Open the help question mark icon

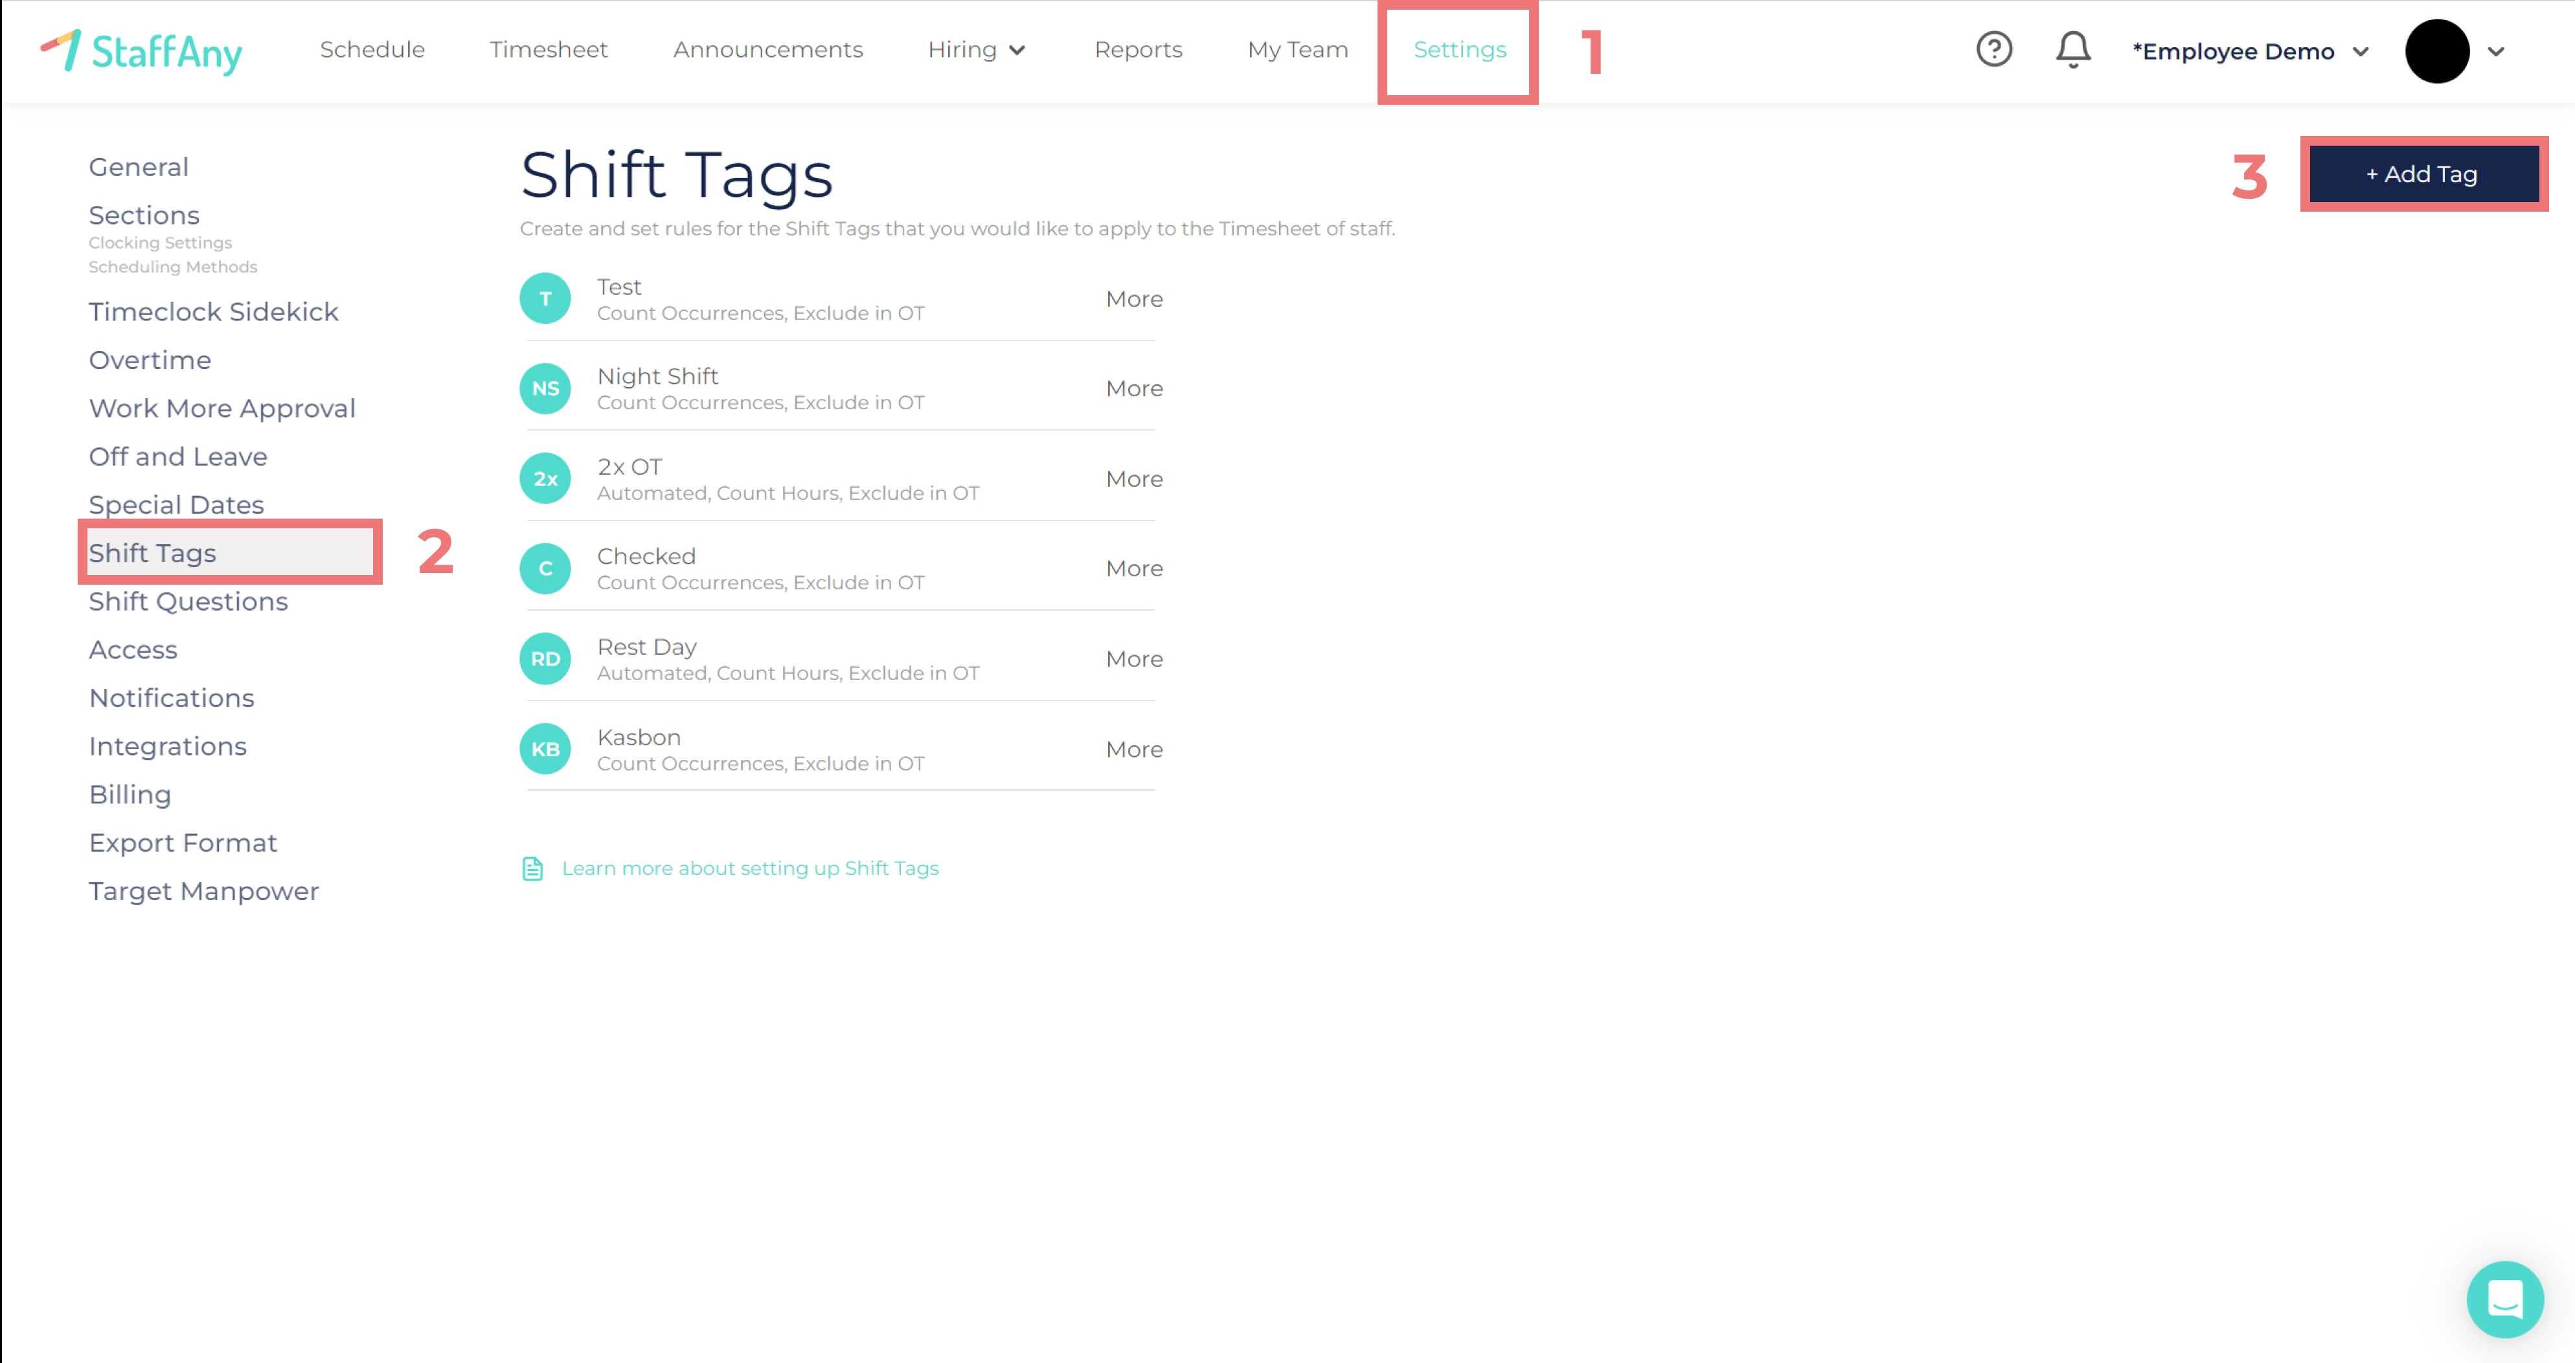[1993, 49]
